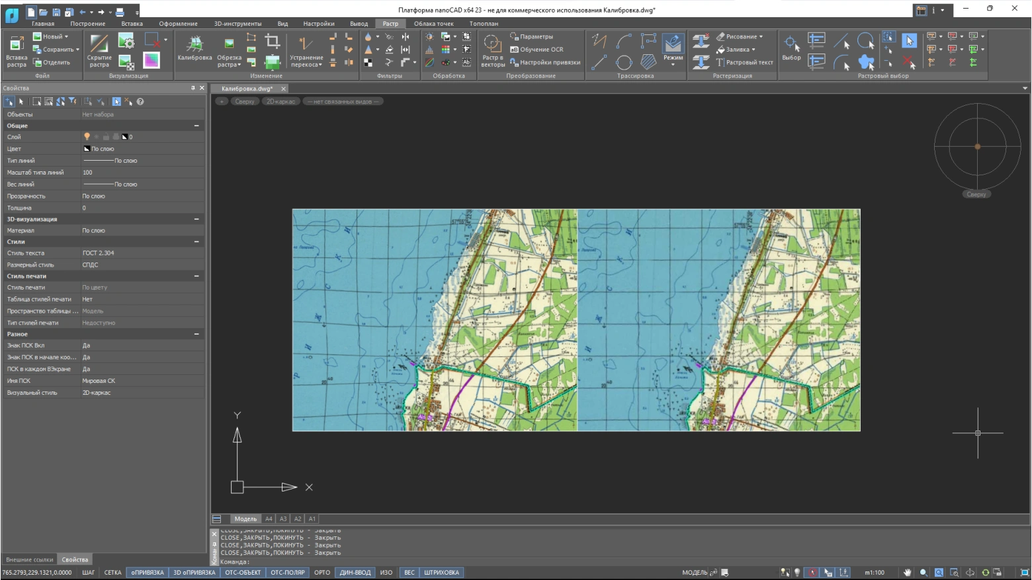Disable оПРИВЯЗКА object snap
The height and width of the screenshot is (580, 1032).
point(147,573)
